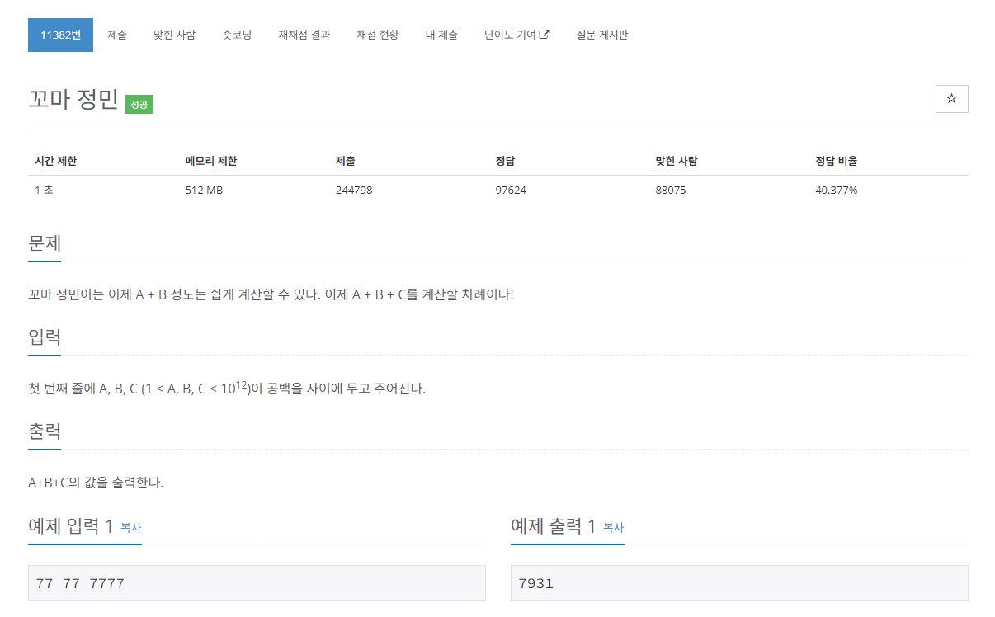
Task: Click the 성공 success badge
Action: (x=139, y=105)
